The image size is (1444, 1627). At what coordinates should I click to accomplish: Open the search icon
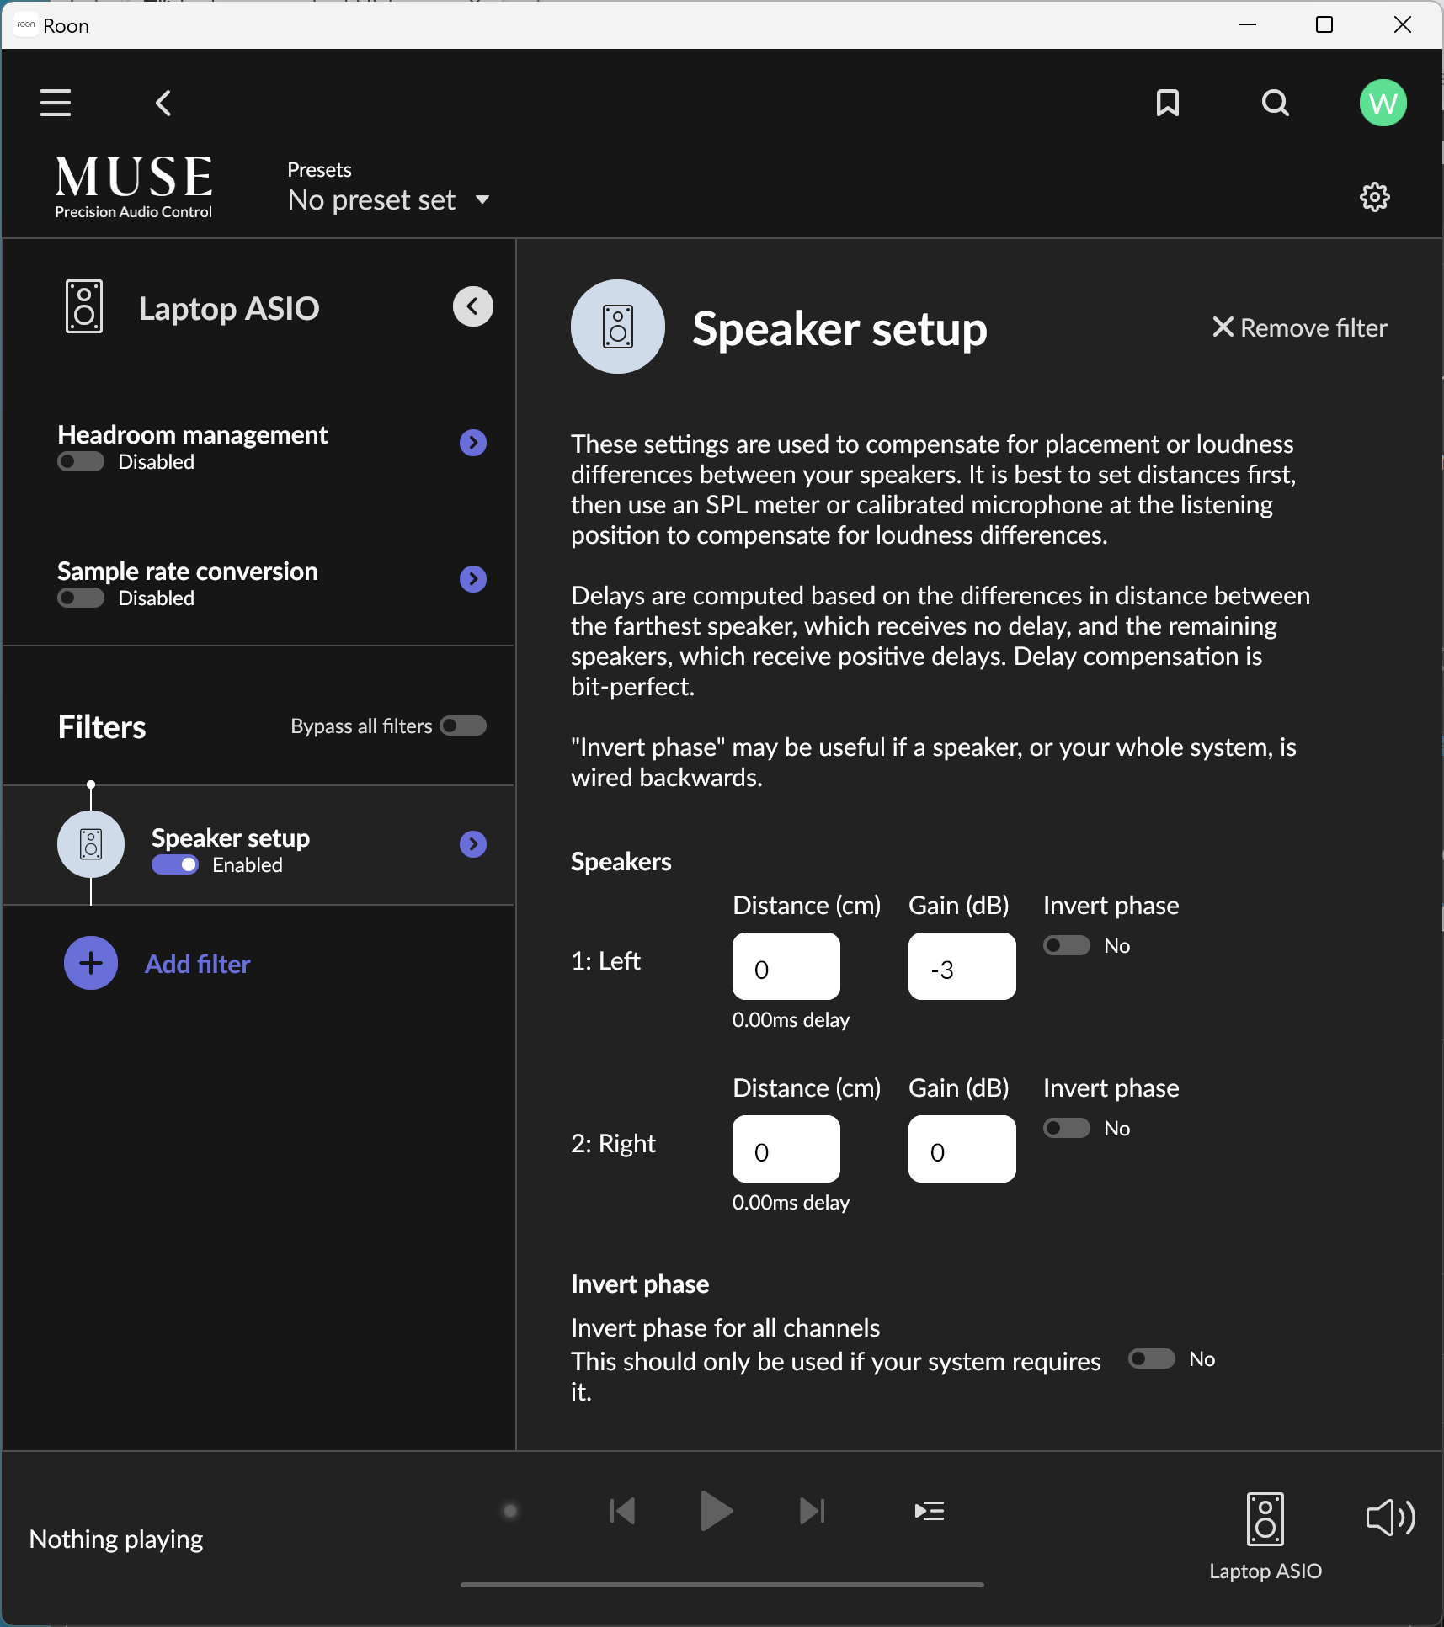coord(1275,103)
